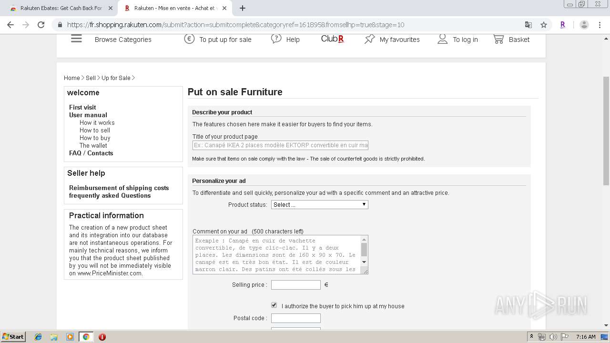Open the How to buy link
The image size is (610, 343).
pyautogui.click(x=95, y=138)
